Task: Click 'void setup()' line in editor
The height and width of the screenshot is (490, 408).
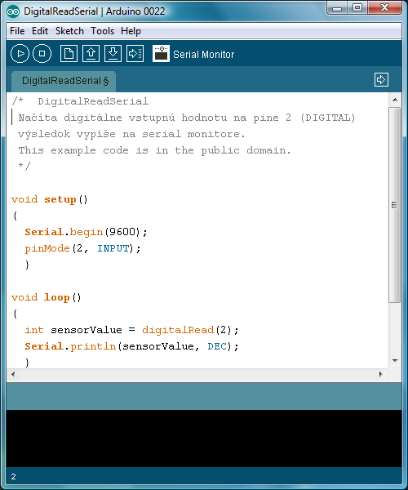Action: coord(49,200)
